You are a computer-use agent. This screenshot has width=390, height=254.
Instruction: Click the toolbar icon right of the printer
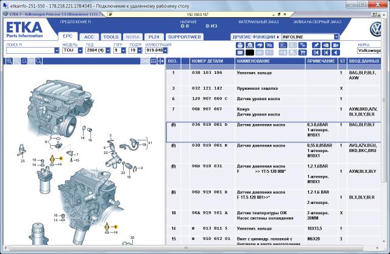pos(250,45)
